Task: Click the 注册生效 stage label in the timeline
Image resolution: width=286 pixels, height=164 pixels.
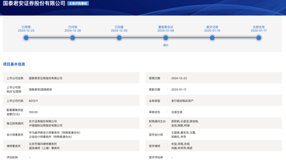Action: coord(259,27)
